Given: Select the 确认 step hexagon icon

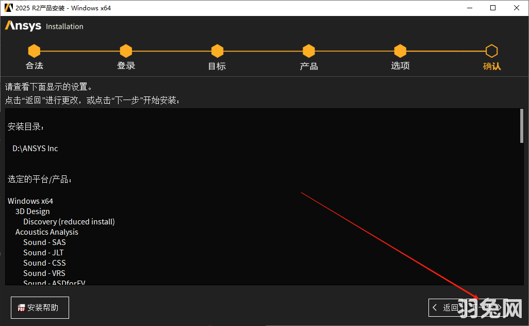Looking at the screenshot, I should (491, 51).
